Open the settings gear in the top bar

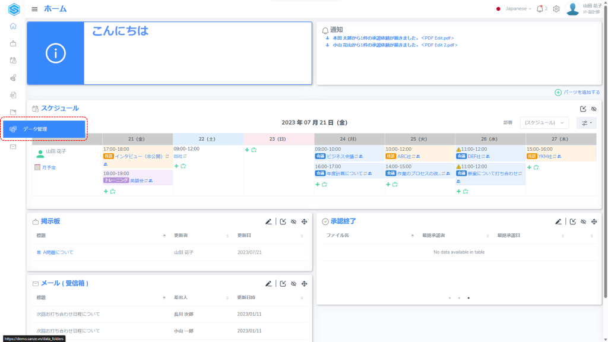pos(556,9)
